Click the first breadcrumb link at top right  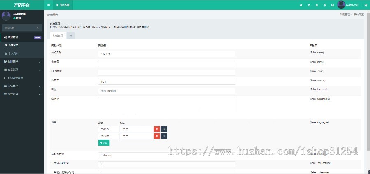[345, 15]
